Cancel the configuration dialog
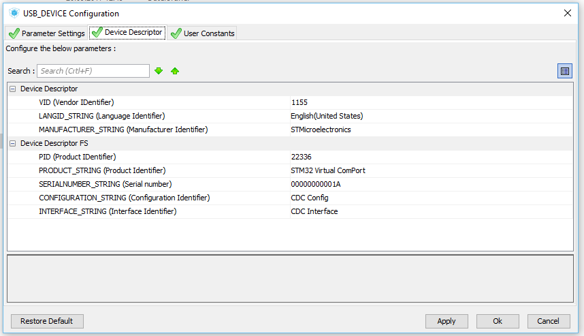Image resolution: width=584 pixels, height=336 pixels. pyautogui.click(x=548, y=321)
